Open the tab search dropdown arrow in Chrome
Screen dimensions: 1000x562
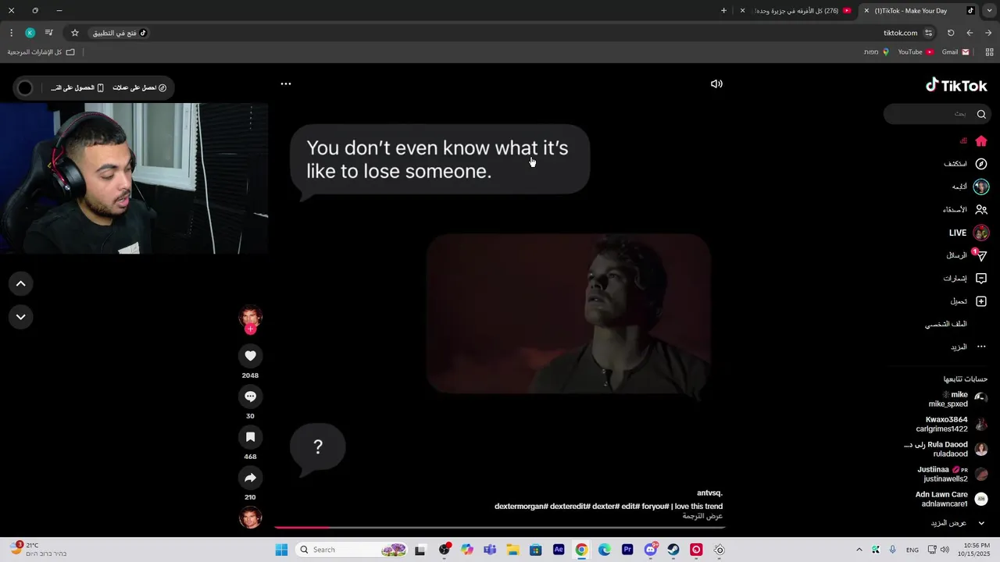[x=989, y=11]
